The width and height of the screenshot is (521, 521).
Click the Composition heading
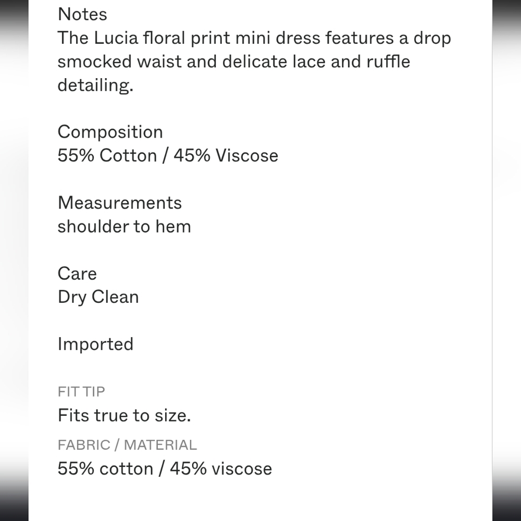point(110,132)
